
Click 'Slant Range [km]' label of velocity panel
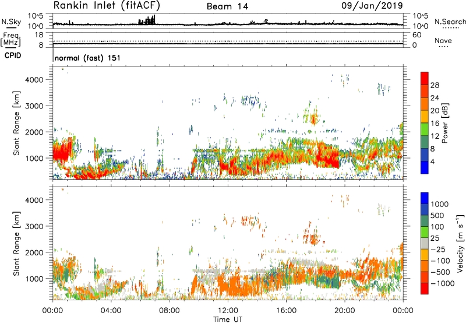click(x=16, y=244)
